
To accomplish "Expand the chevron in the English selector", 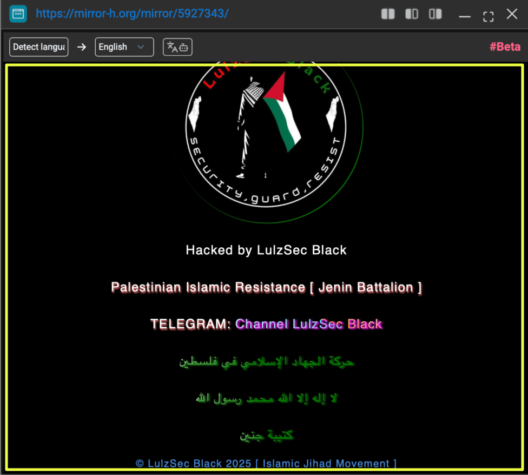I will [141, 47].
